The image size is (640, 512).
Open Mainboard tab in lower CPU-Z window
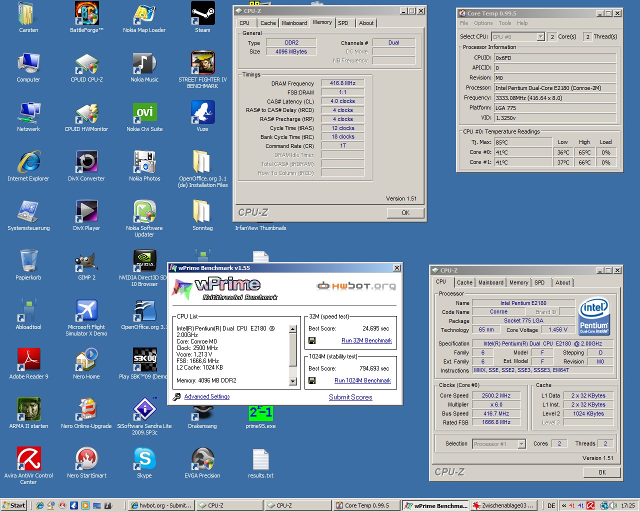pyautogui.click(x=491, y=282)
